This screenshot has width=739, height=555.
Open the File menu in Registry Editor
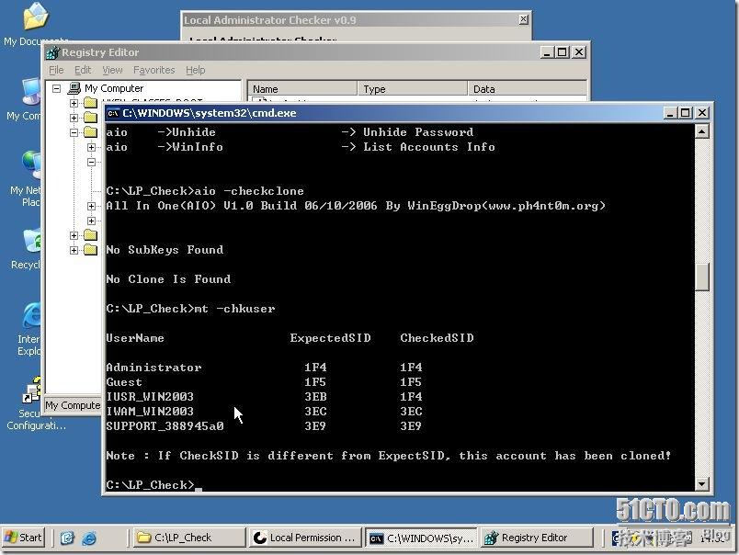point(56,70)
